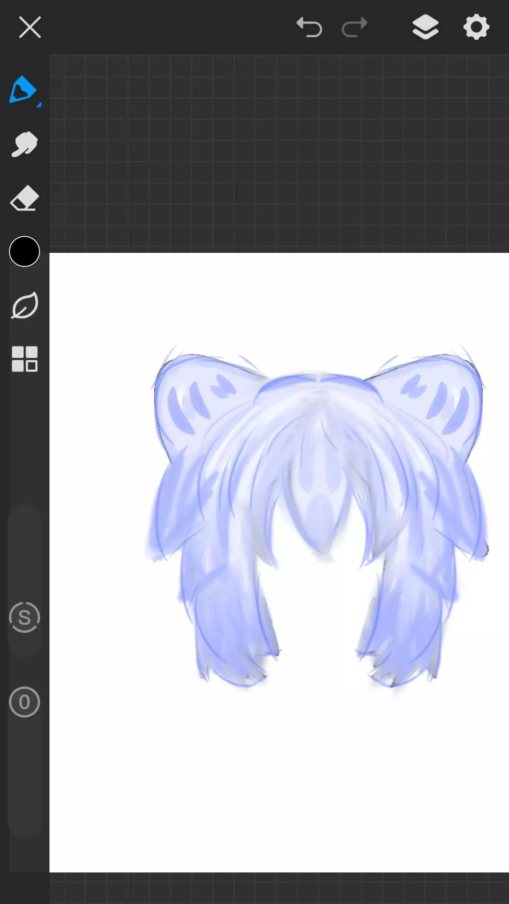Open the black color swatch picker
This screenshot has height=904, width=509.
coord(25,251)
